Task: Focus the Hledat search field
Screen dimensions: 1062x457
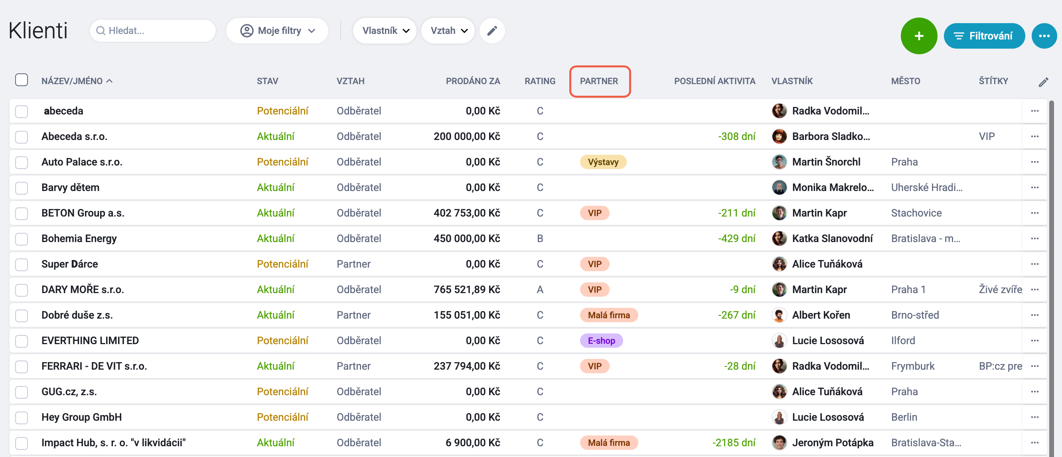Action: pyautogui.click(x=153, y=31)
